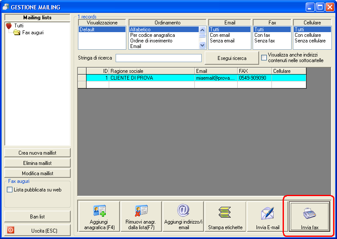
Task: Click the miaemail@prova email cell
Action: point(216,78)
